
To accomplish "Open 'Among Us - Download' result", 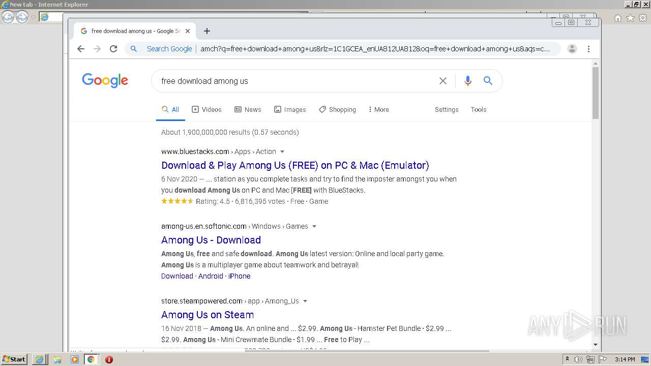I will pos(211,240).
